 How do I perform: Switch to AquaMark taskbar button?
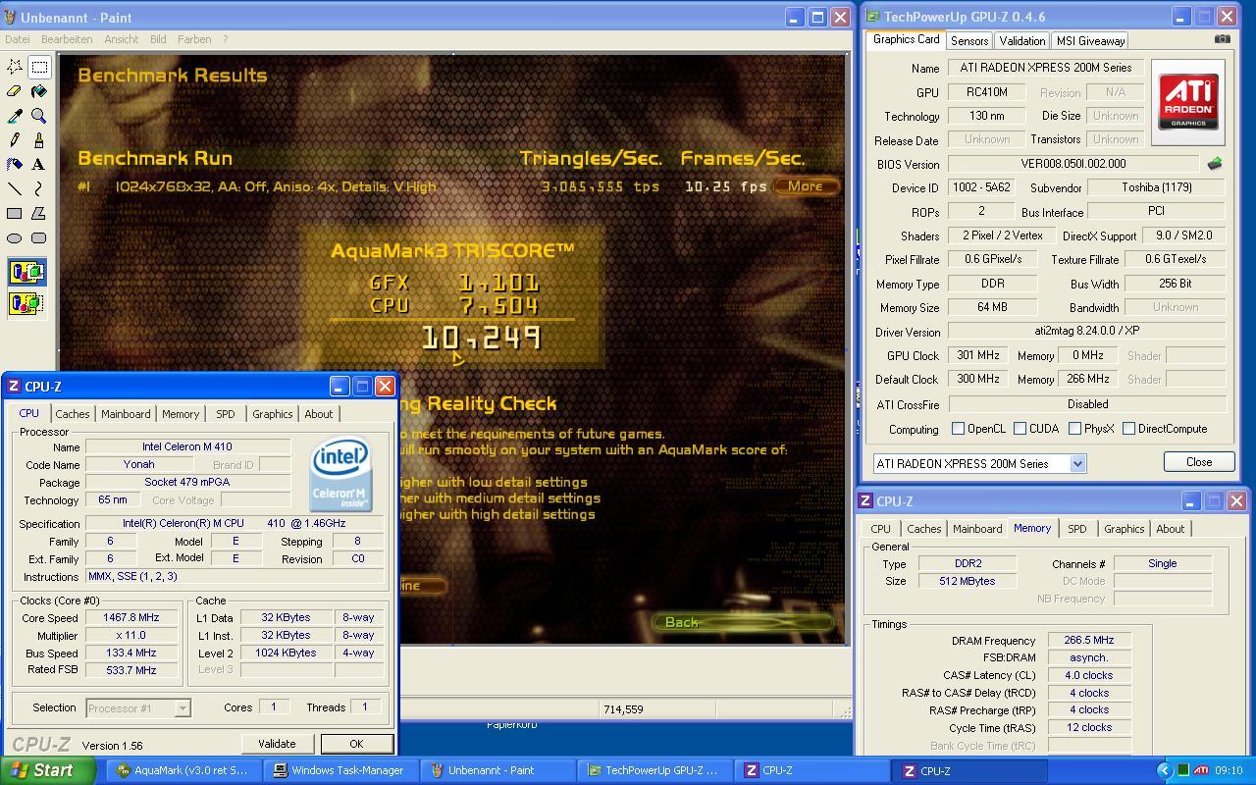183,770
